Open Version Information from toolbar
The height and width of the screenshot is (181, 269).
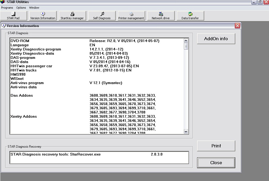(x=43, y=16)
